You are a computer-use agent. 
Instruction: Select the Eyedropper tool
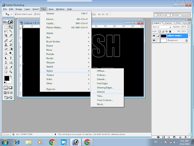tap(11, 67)
